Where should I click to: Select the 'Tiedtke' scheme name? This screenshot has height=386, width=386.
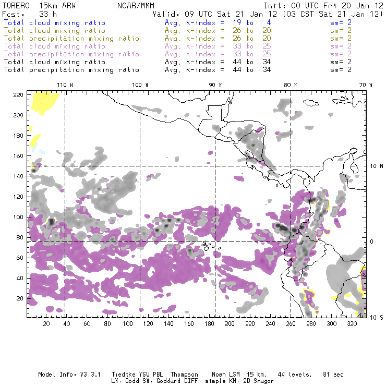coord(123,375)
